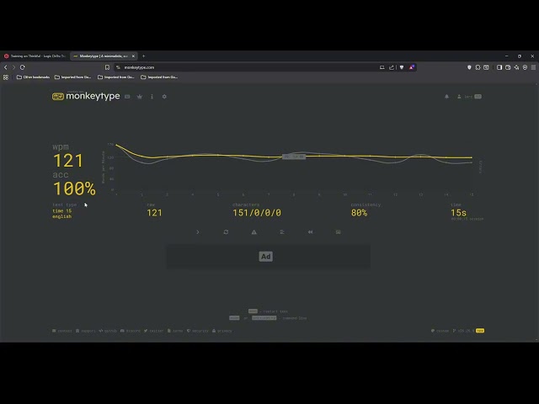Image resolution: width=539 pixels, height=404 pixels.
Task: Open the security footer link
Action: [x=198, y=331]
